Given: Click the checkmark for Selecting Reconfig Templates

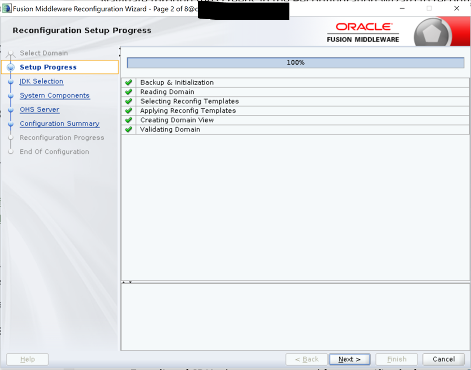Looking at the screenshot, I should point(129,101).
